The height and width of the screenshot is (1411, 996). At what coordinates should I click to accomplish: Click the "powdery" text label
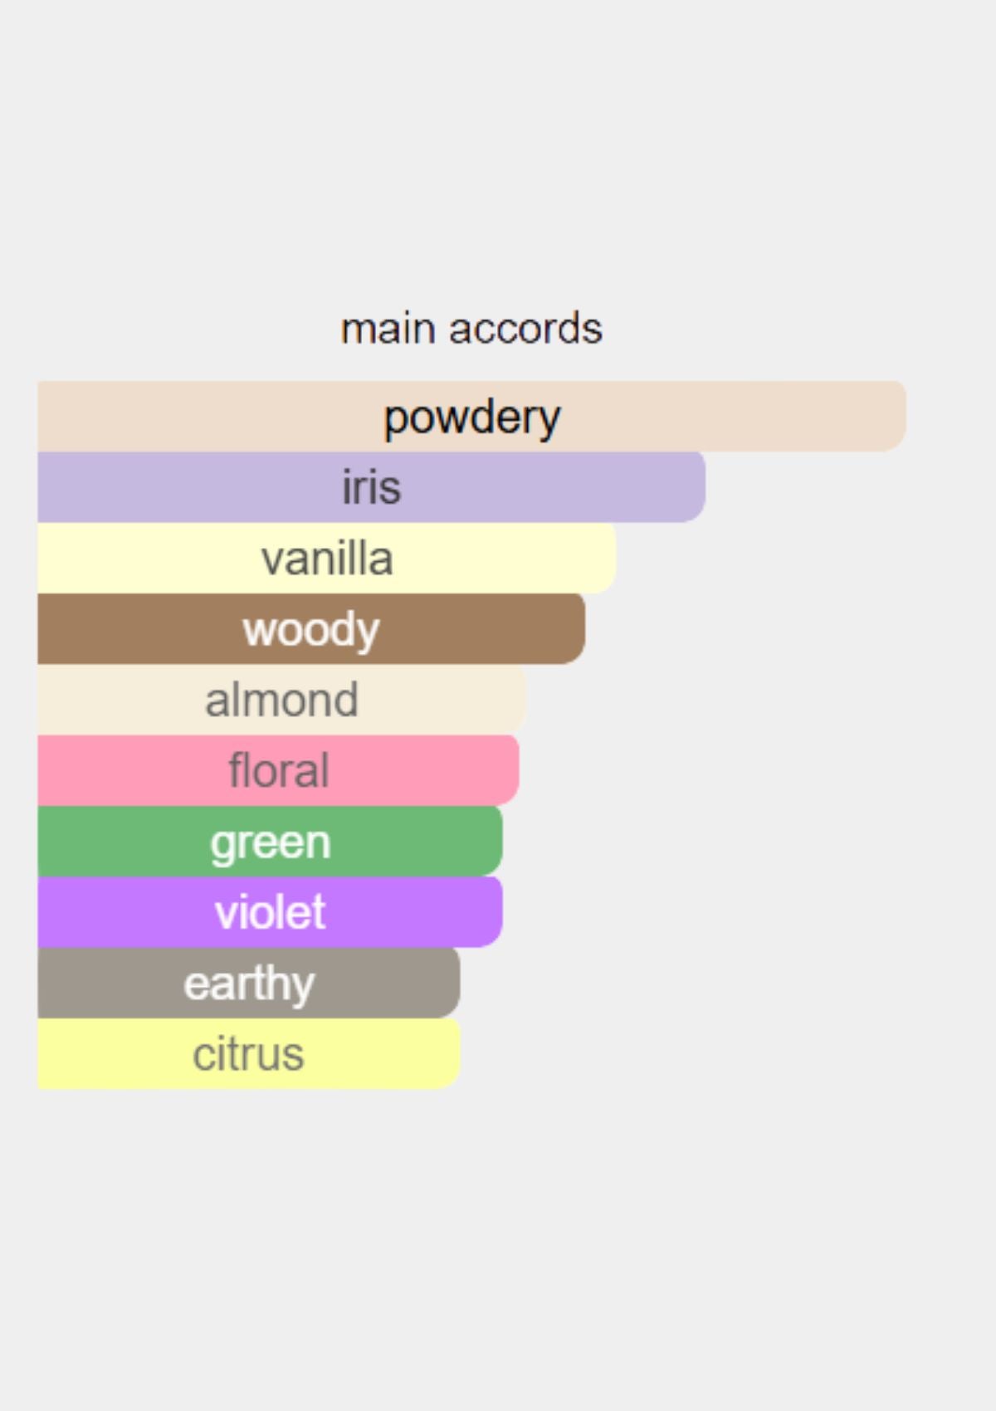[471, 417]
